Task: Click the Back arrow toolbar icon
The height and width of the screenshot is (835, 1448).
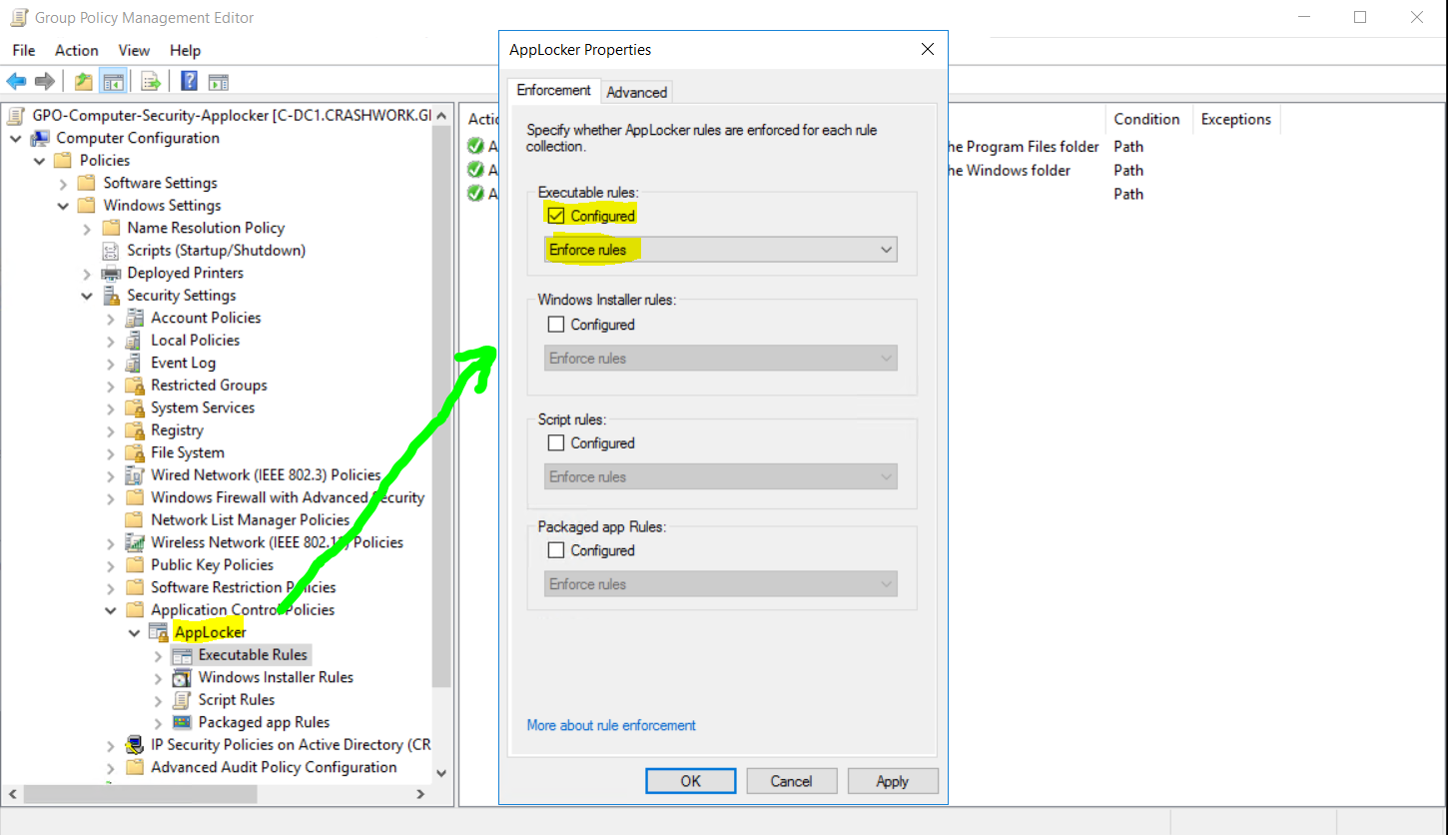Action: coord(16,81)
